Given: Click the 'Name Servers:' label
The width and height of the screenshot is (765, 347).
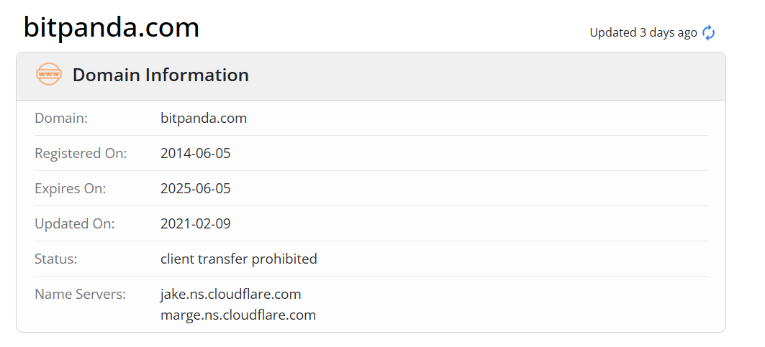Looking at the screenshot, I should click(81, 294).
